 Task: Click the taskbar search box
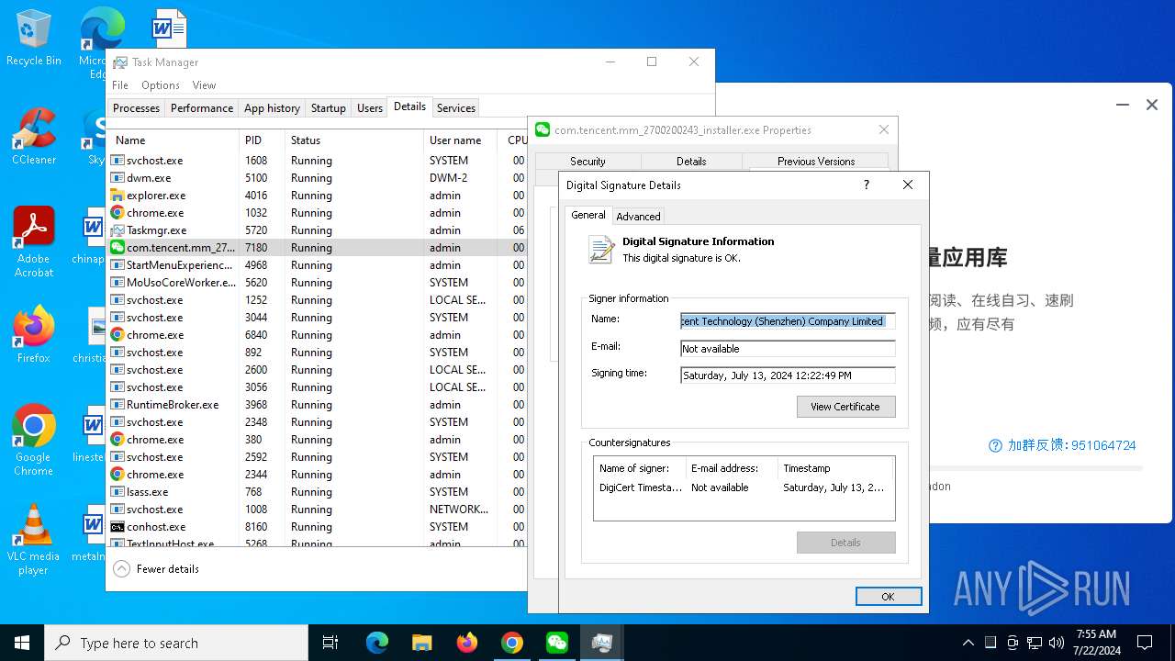176,643
